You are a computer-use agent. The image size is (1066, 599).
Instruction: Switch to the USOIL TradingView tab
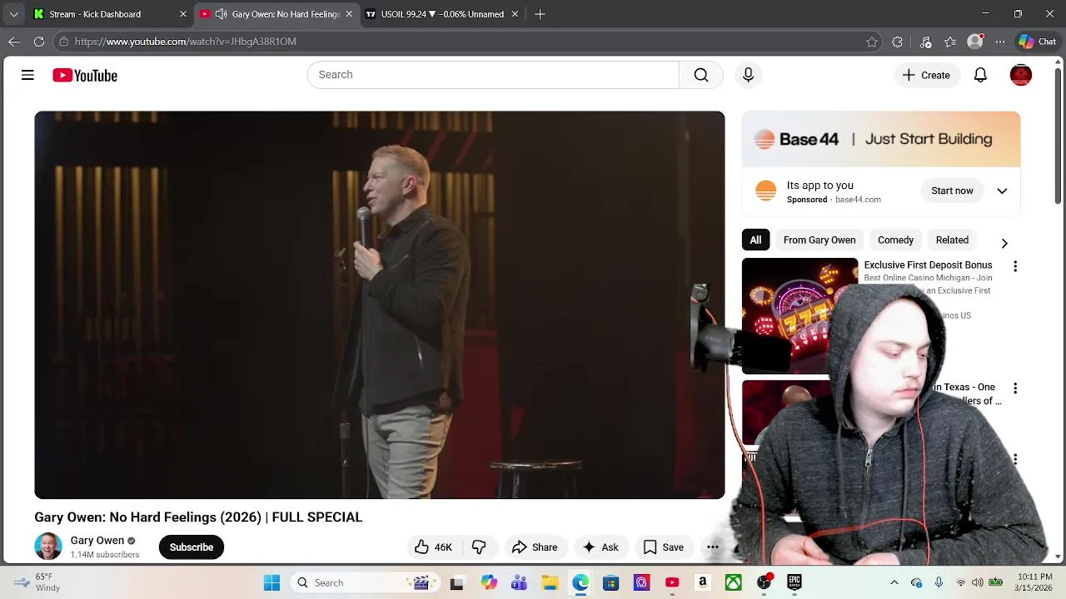(442, 14)
